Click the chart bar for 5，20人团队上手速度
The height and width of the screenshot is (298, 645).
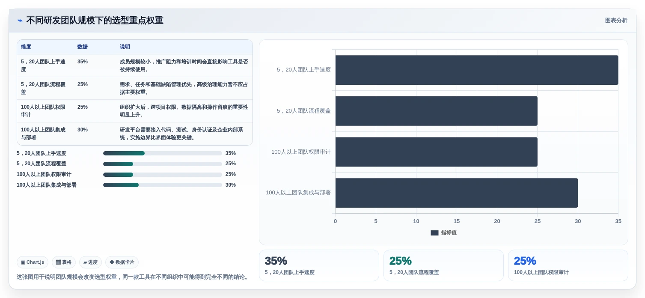(x=477, y=70)
